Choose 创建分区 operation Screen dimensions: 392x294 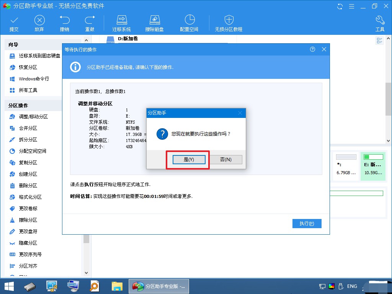23,174
